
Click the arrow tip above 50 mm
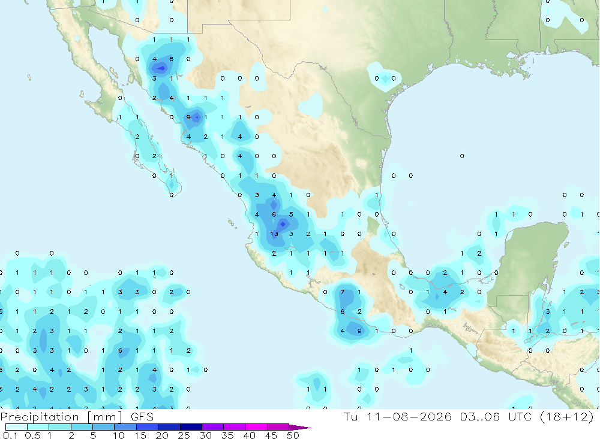(300, 428)
